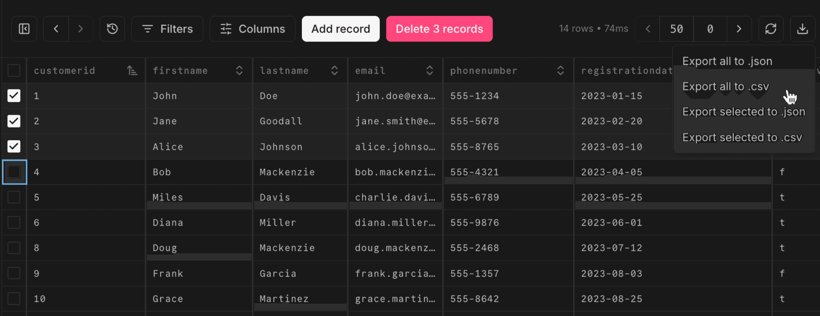
Task: Choose Export all to .json
Action: click(727, 61)
